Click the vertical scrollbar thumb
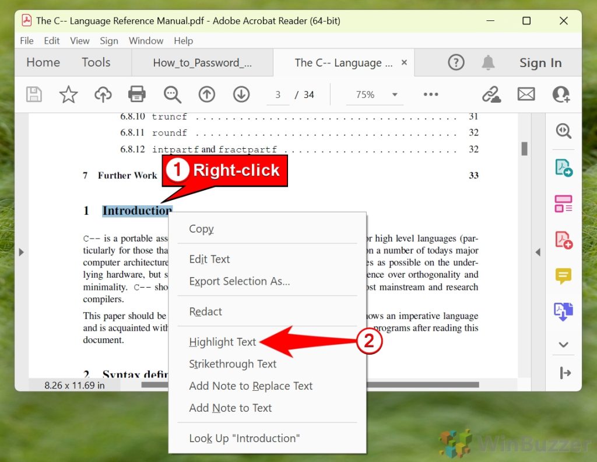Screen dimensions: 597x462 524,149
